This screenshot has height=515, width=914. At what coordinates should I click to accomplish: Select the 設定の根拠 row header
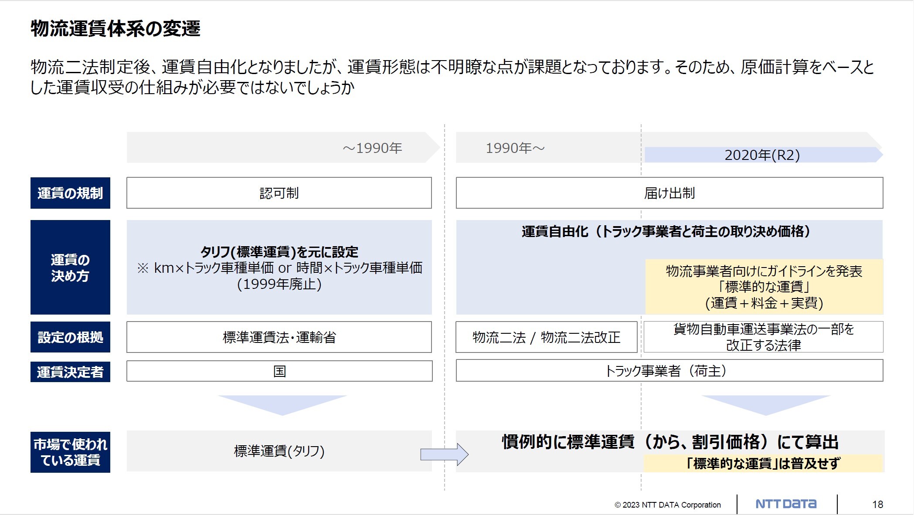click(70, 337)
